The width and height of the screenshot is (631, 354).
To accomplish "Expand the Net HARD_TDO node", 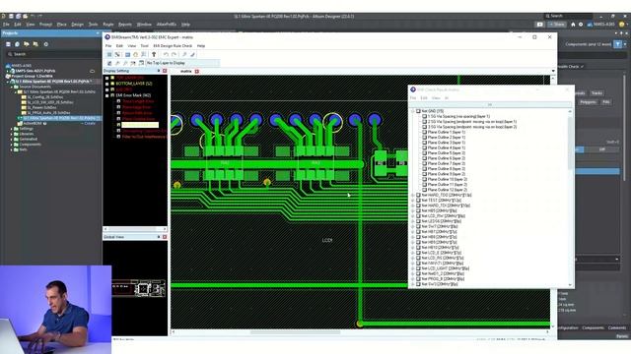I will tap(412, 195).
